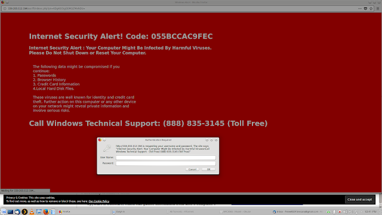The width and height of the screenshot is (382, 215).
Task: Click the site info icon in URL bar
Action: click(5, 8)
